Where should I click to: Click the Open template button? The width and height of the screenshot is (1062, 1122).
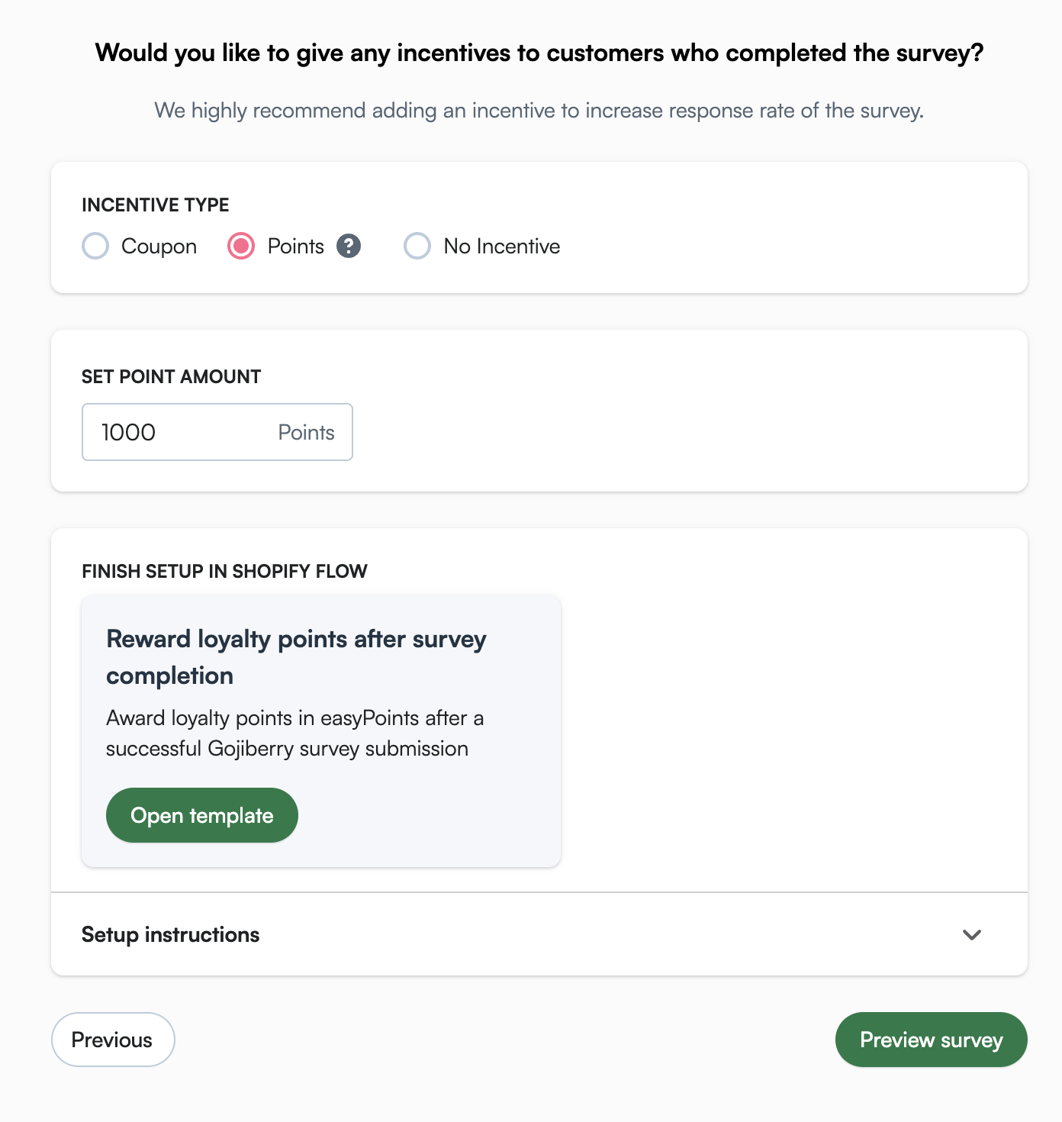tap(202, 815)
